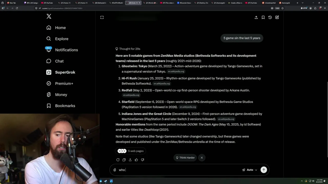Reload the page in the browser

coord(17,8)
